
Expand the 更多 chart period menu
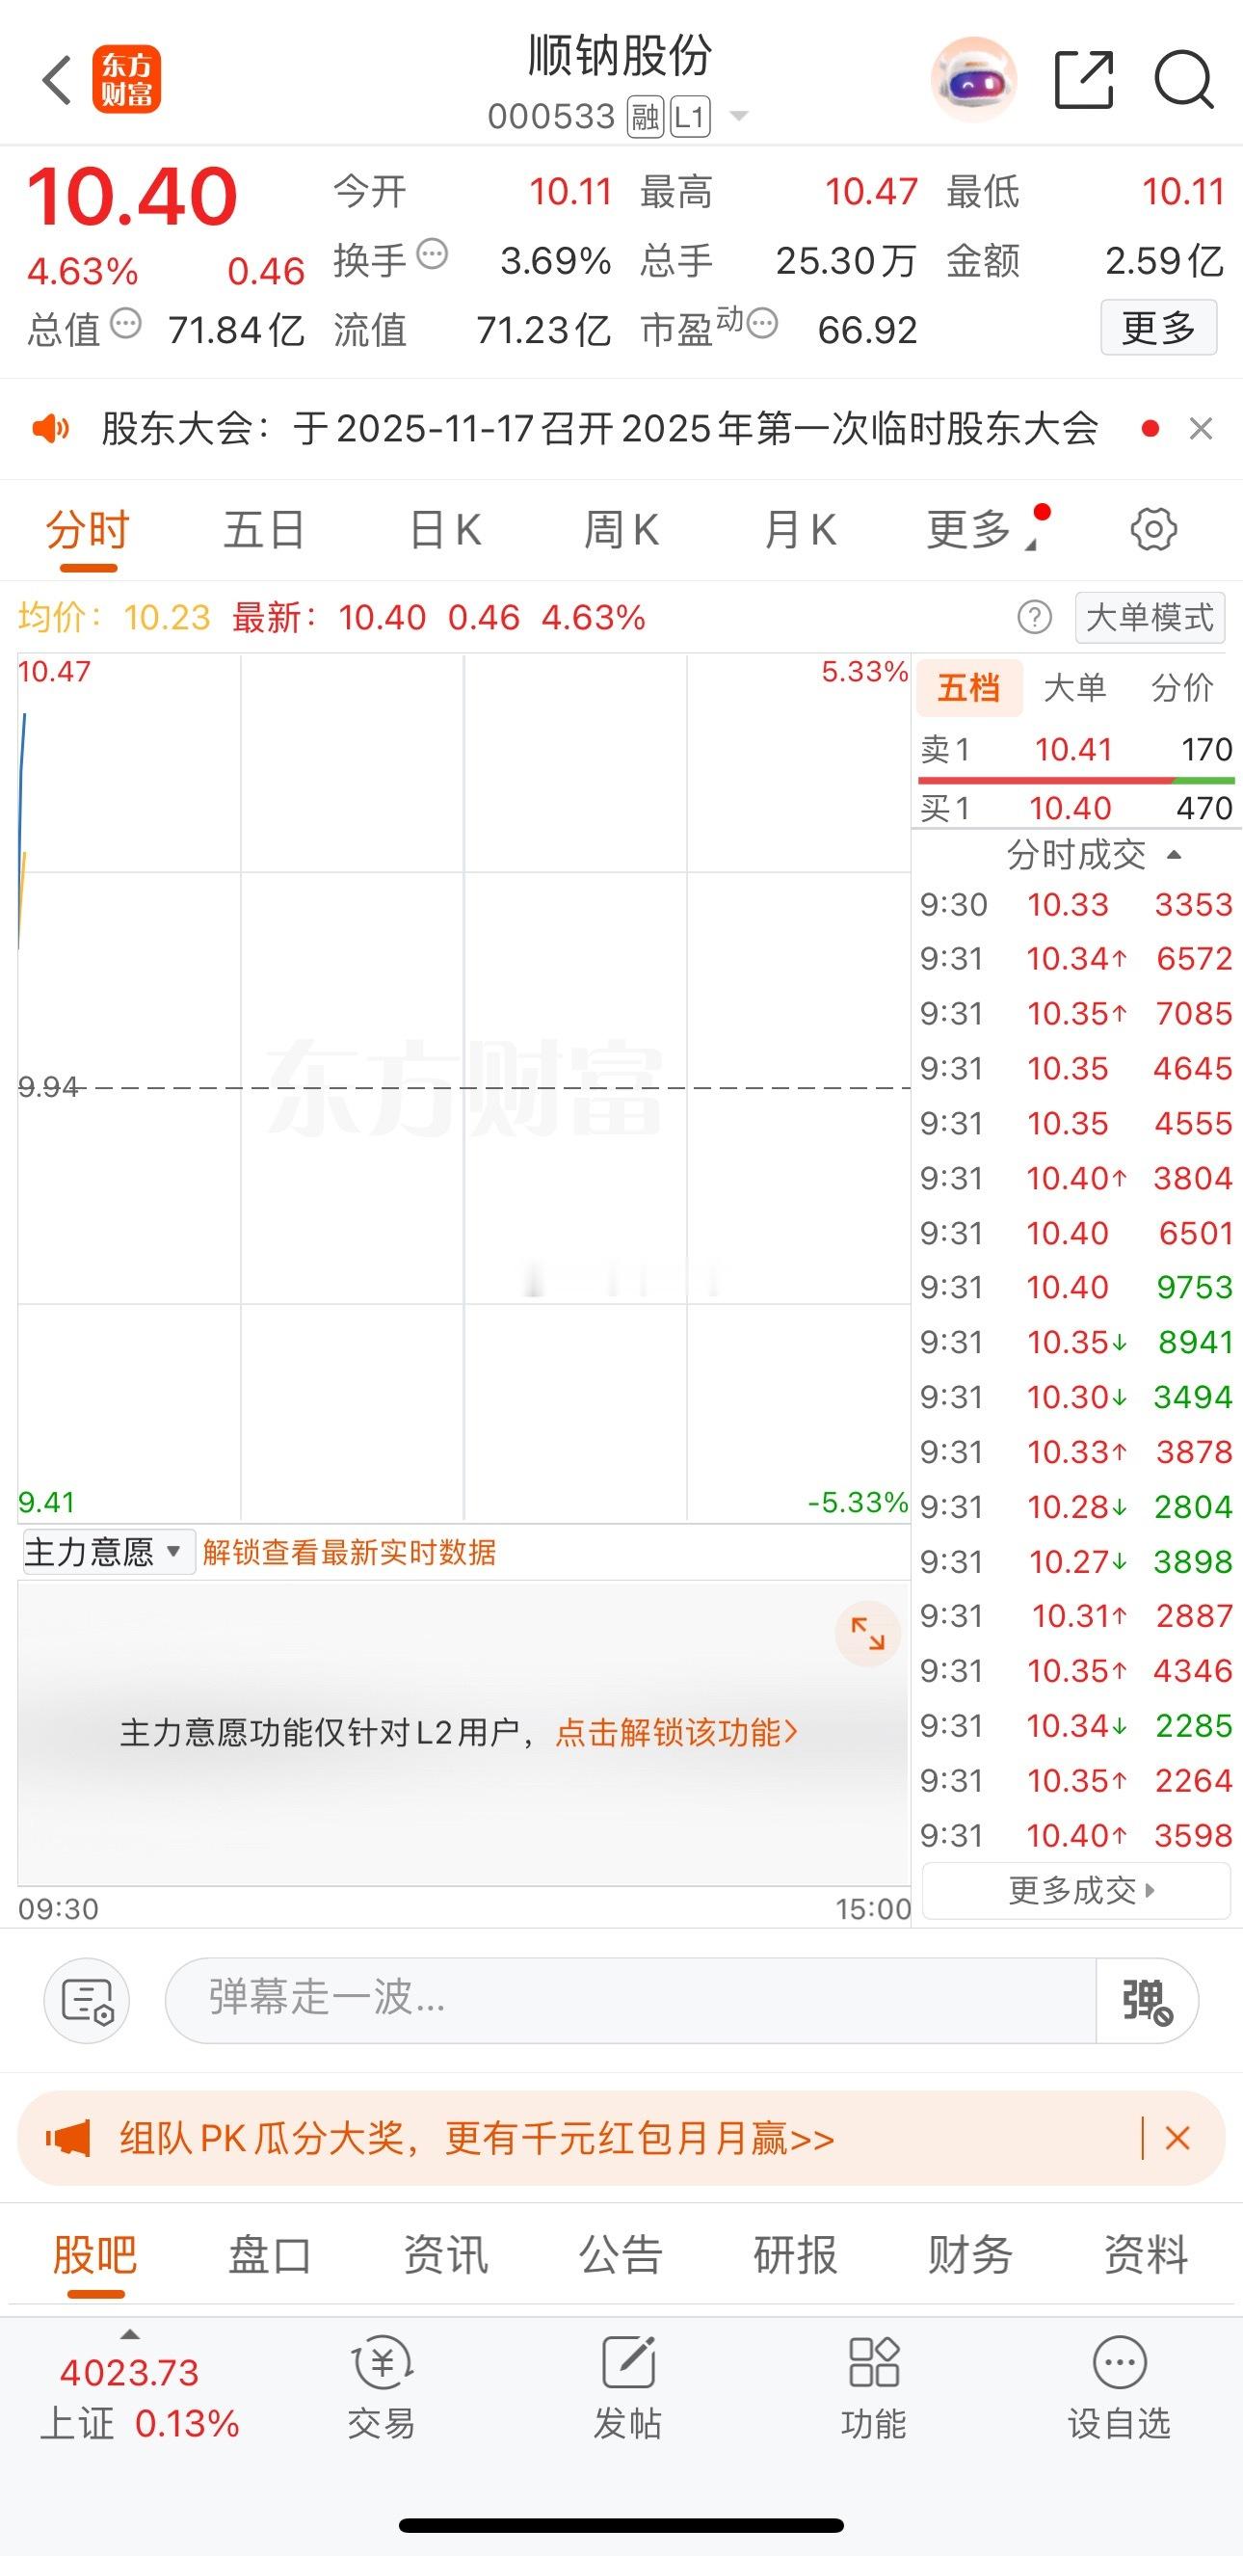pyautogui.click(x=980, y=530)
